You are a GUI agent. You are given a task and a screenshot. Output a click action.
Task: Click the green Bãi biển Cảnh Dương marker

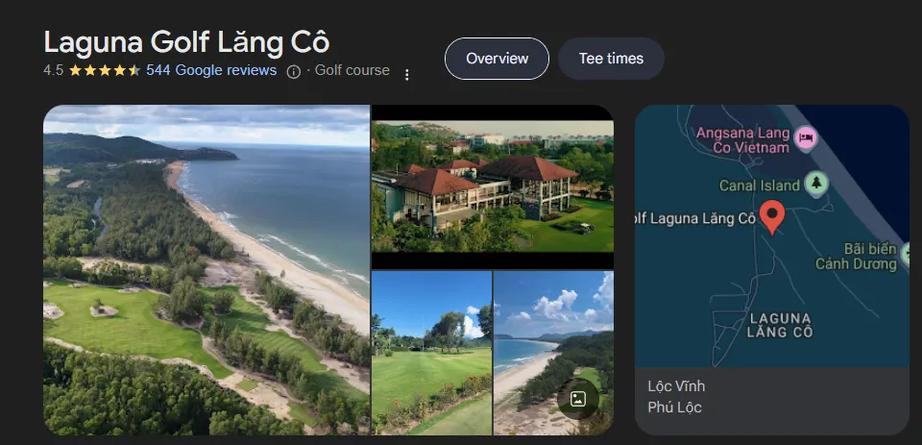(x=908, y=255)
